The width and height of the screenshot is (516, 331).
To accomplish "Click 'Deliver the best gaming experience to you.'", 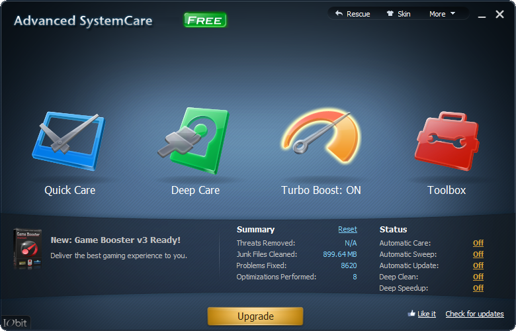I will click(119, 256).
